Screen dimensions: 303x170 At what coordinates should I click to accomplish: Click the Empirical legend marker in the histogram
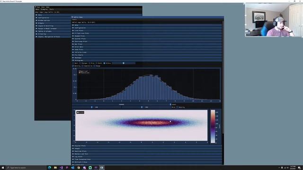coord(80,71)
